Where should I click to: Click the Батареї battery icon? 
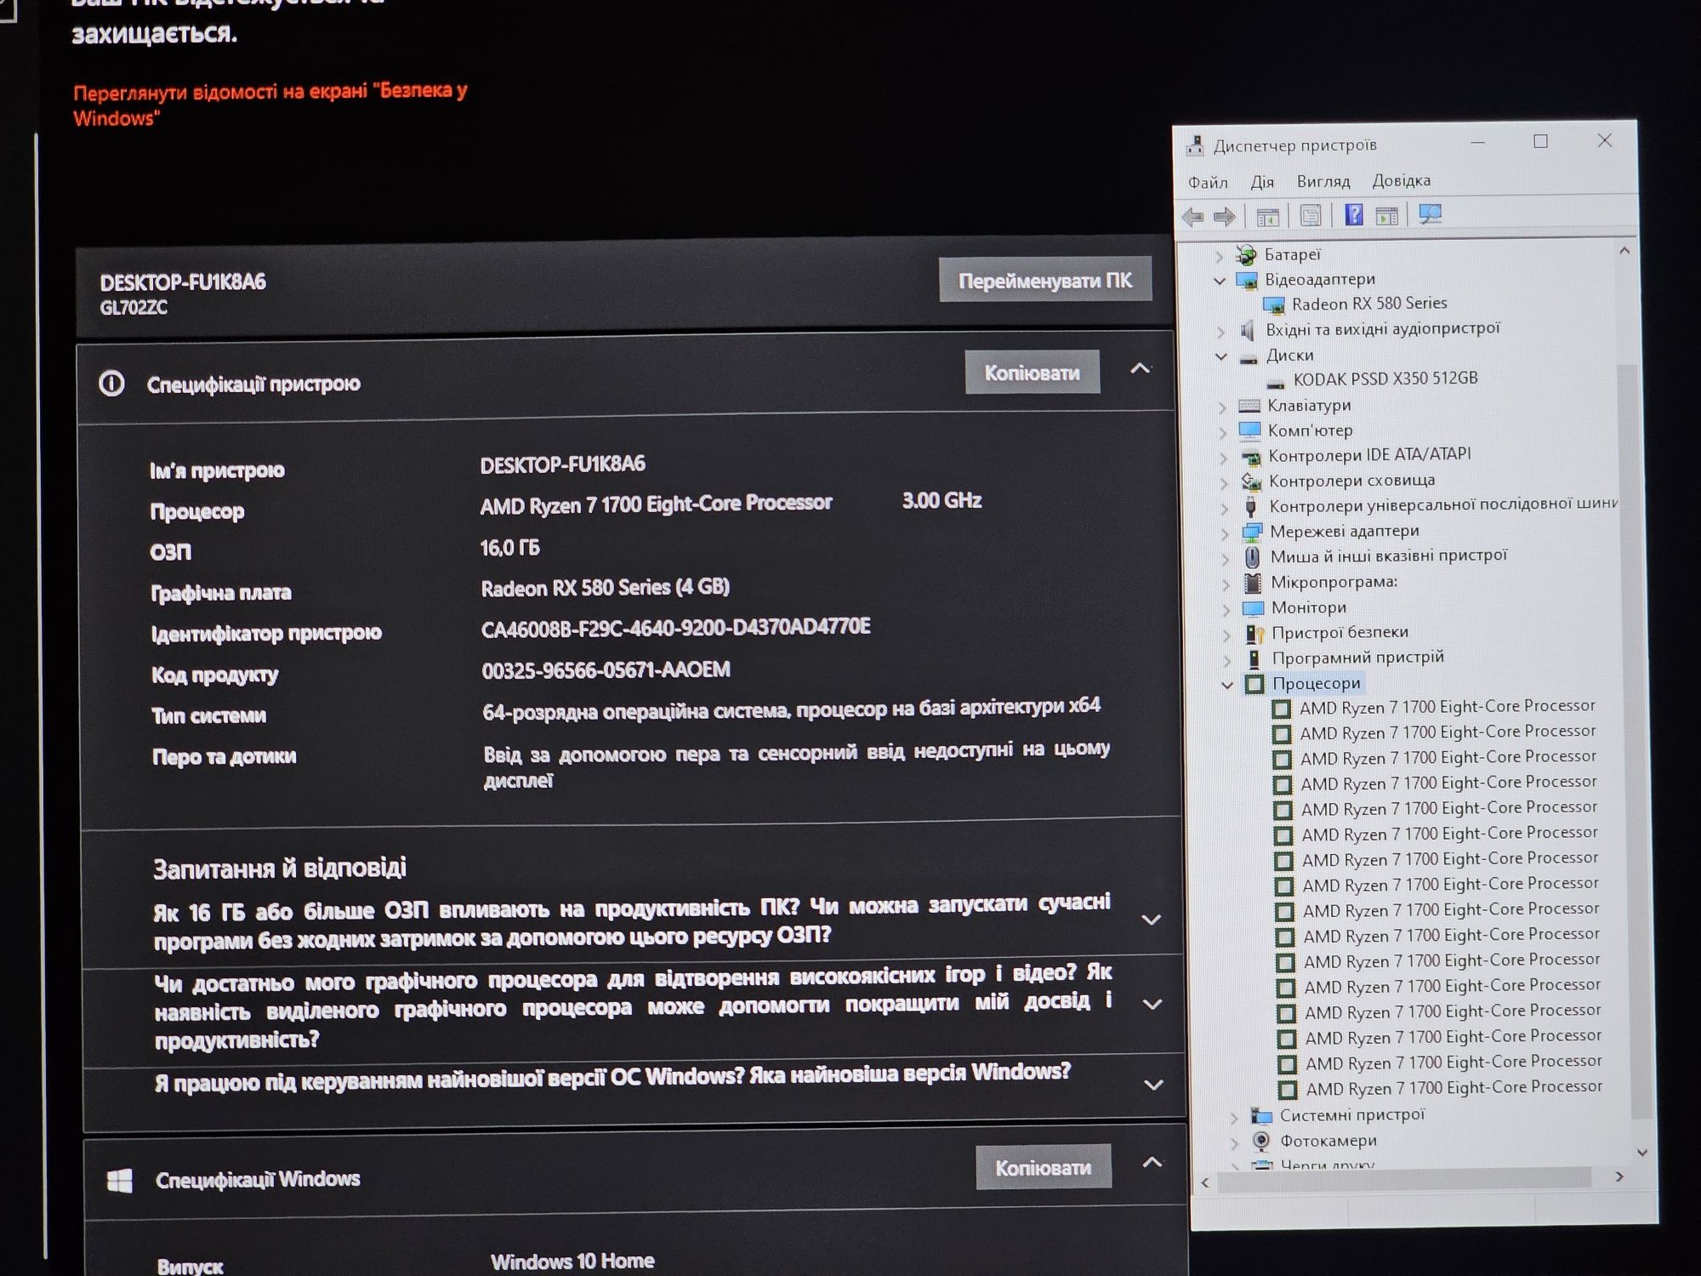click(x=1246, y=255)
